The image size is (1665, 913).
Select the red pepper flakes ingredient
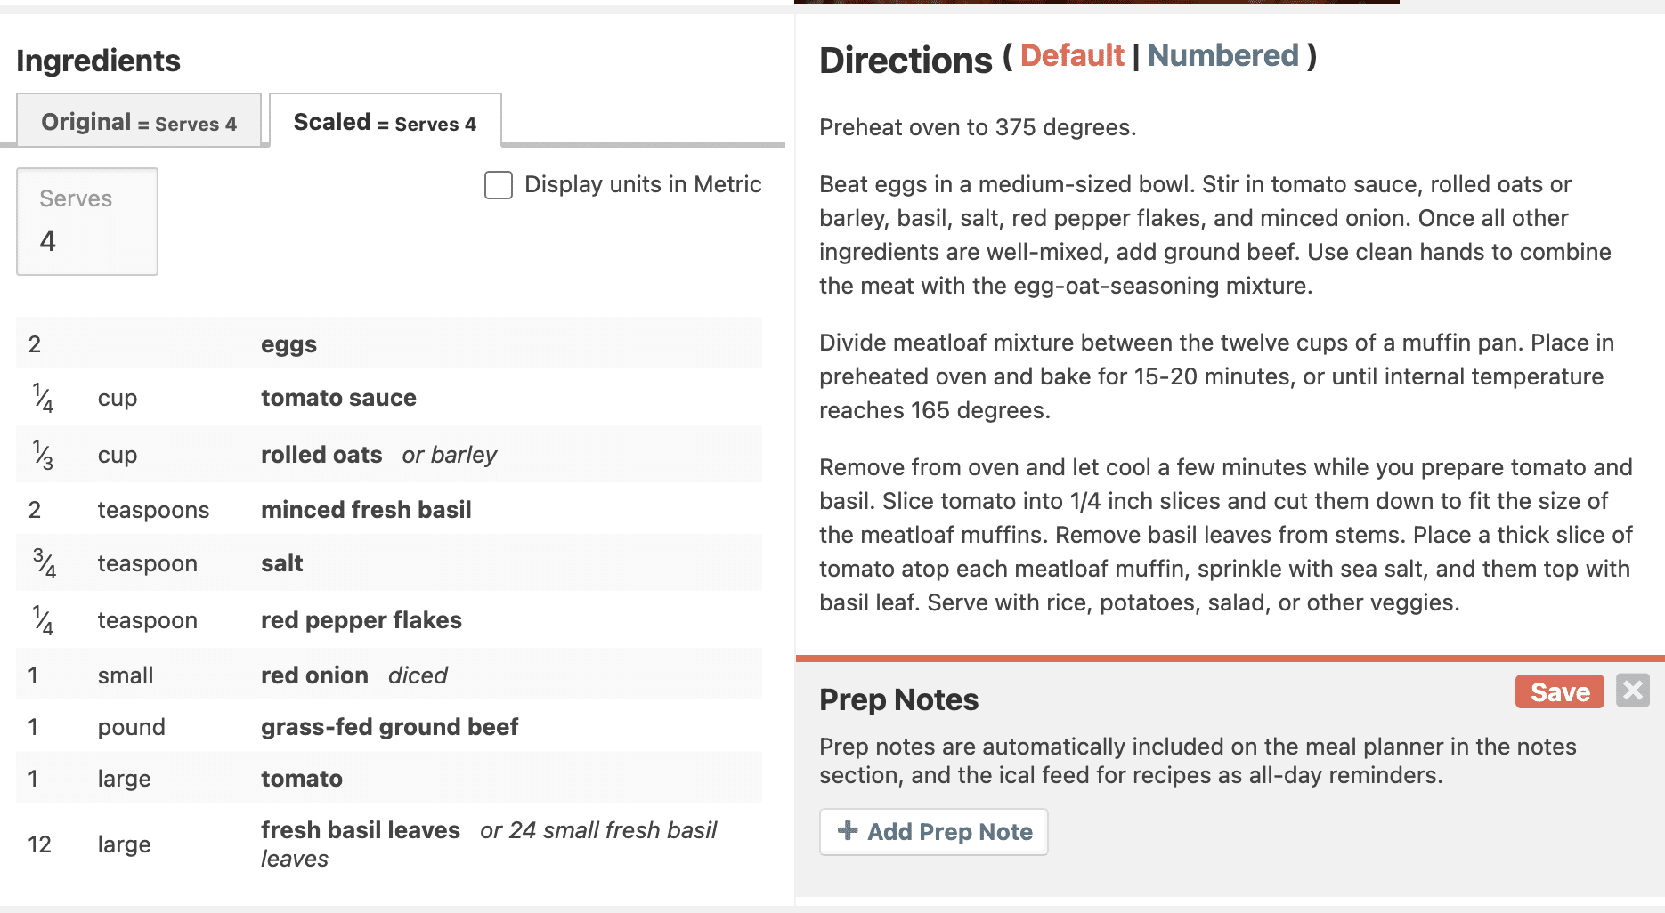(361, 620)
